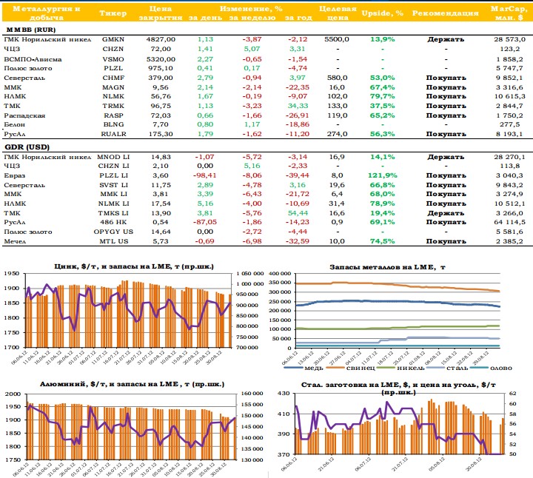
Task: Click the market cap 28 573,0
Action: coord(509,39)
